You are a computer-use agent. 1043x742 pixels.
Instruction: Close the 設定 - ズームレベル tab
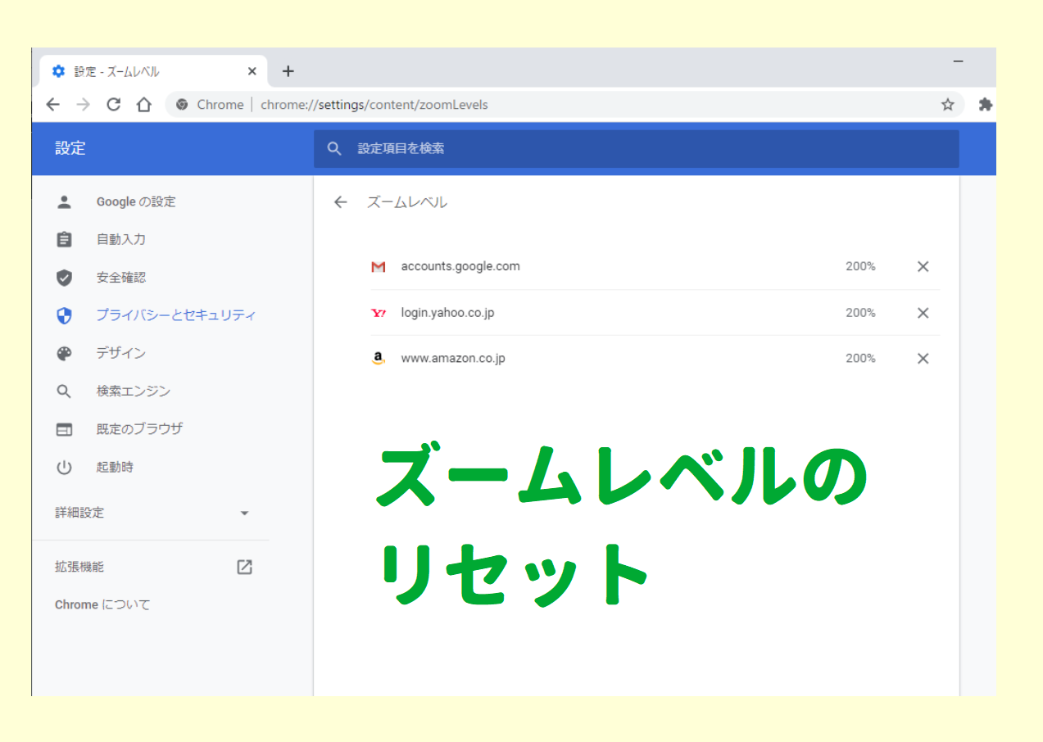click(x=252, y=71)
